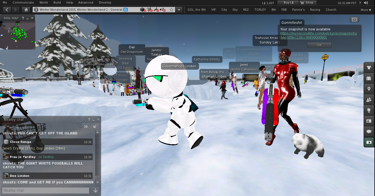Viewport: 375px width, 196px height.
Task: Open parcel info icon in address bar
Action: 36,10
